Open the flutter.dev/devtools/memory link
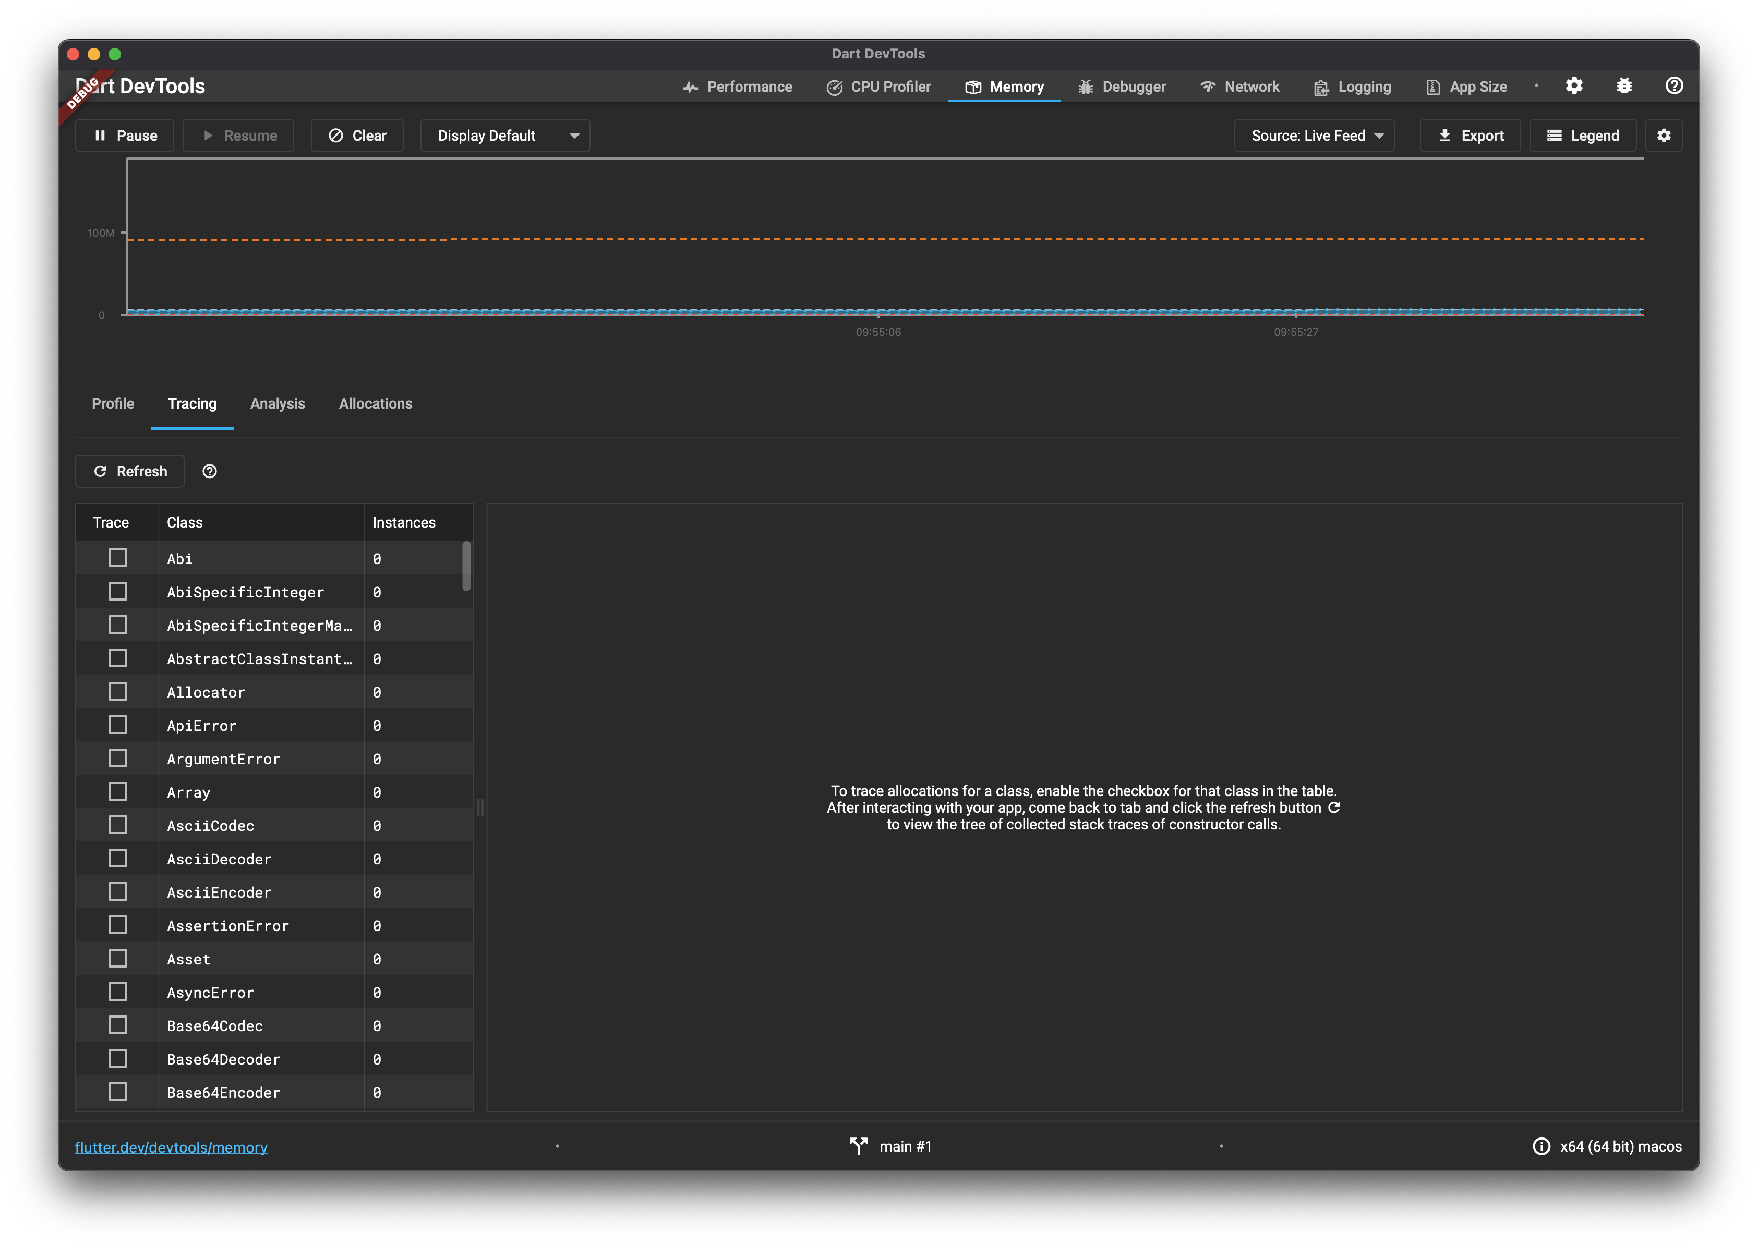Viewport: 1758px width, 1248px height. click(171, 1147)
